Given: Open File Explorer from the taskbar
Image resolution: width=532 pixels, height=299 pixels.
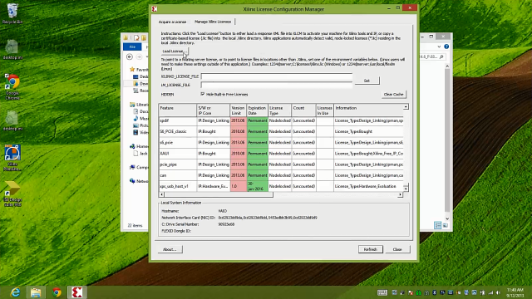Looking at the screenshot, I should pyautogui.click(x=36, y=292).
